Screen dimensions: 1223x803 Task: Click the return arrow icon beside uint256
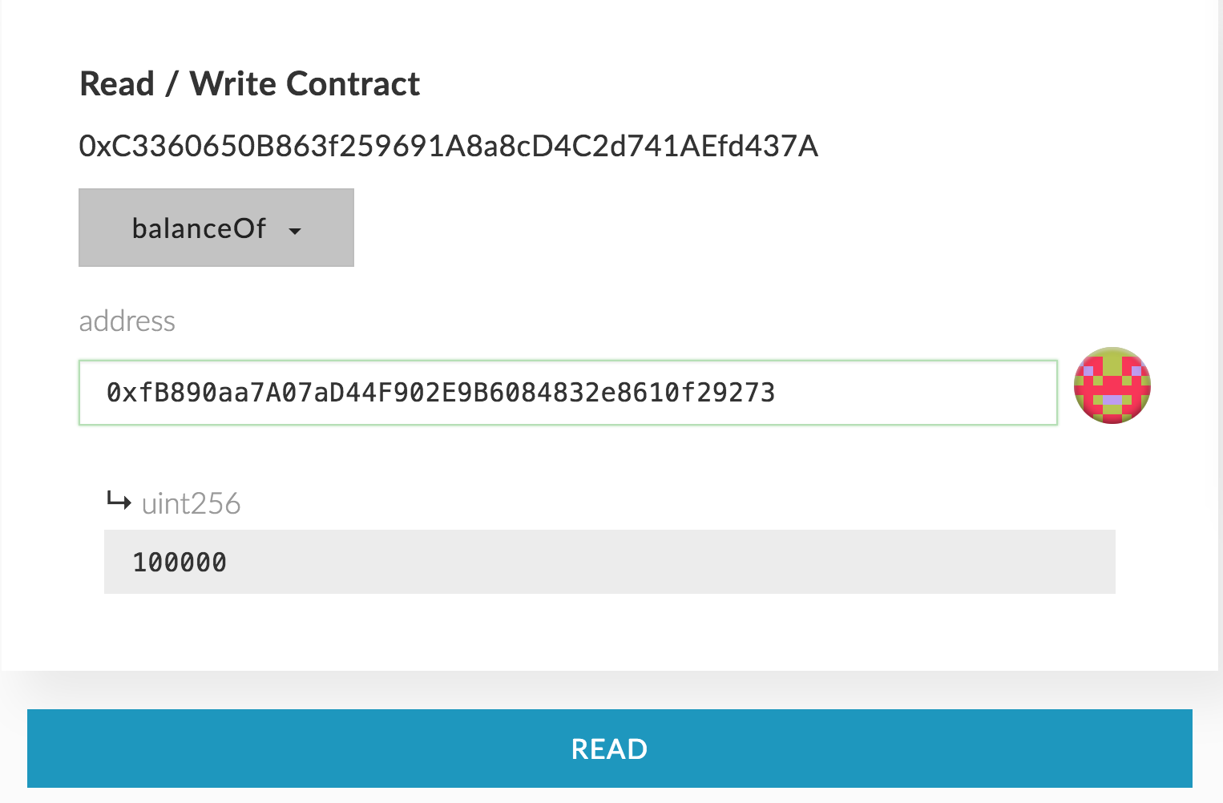119,502
